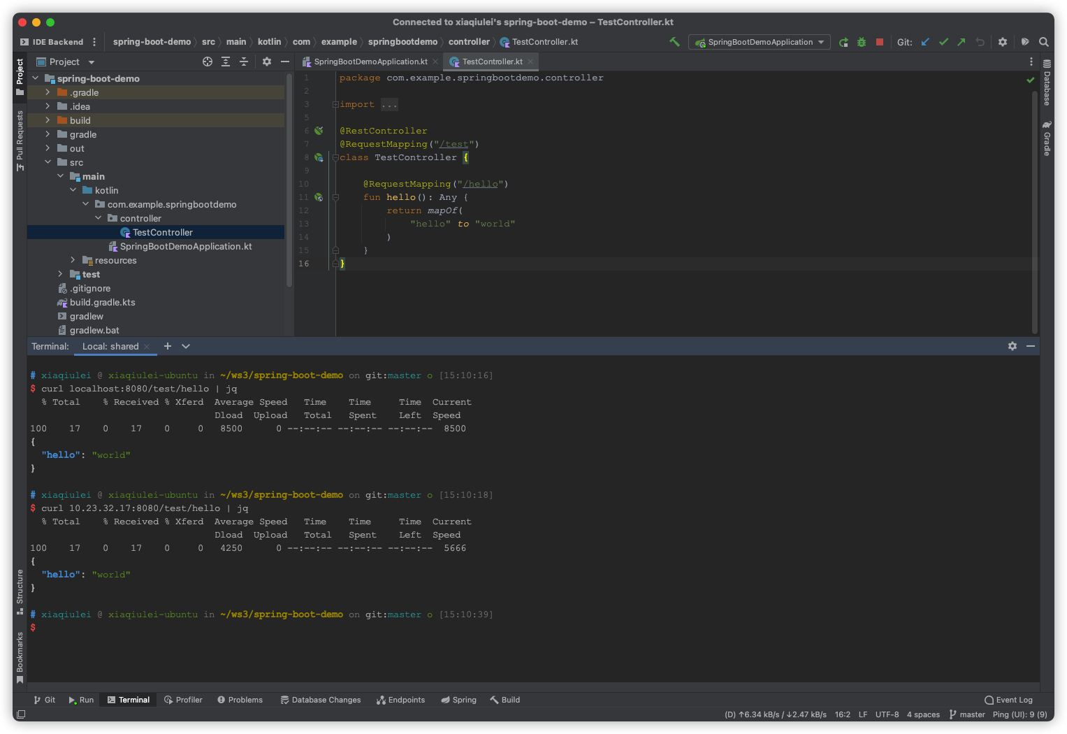Stop the running application with red square

[x=880, y=42]
